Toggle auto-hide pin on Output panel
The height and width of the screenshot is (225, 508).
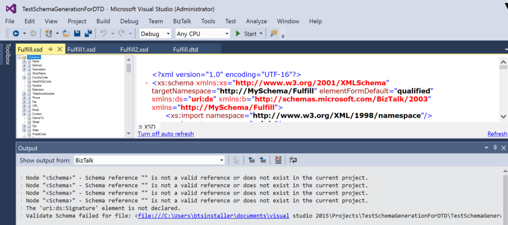pos(495,148)
